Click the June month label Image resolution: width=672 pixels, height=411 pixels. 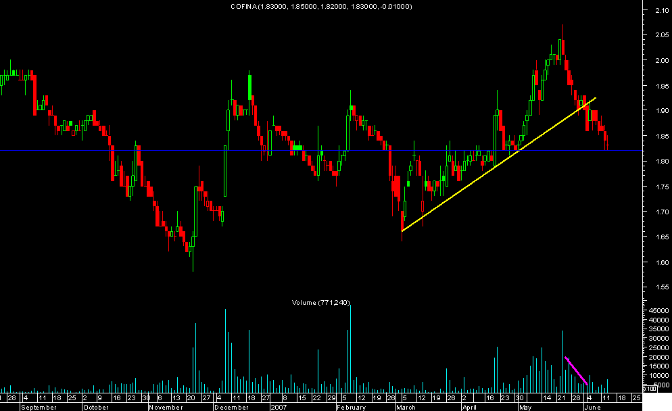pyautogui.click(x=593, y=407)
